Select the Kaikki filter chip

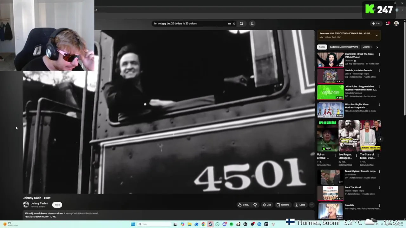click(x=322, y=47)
